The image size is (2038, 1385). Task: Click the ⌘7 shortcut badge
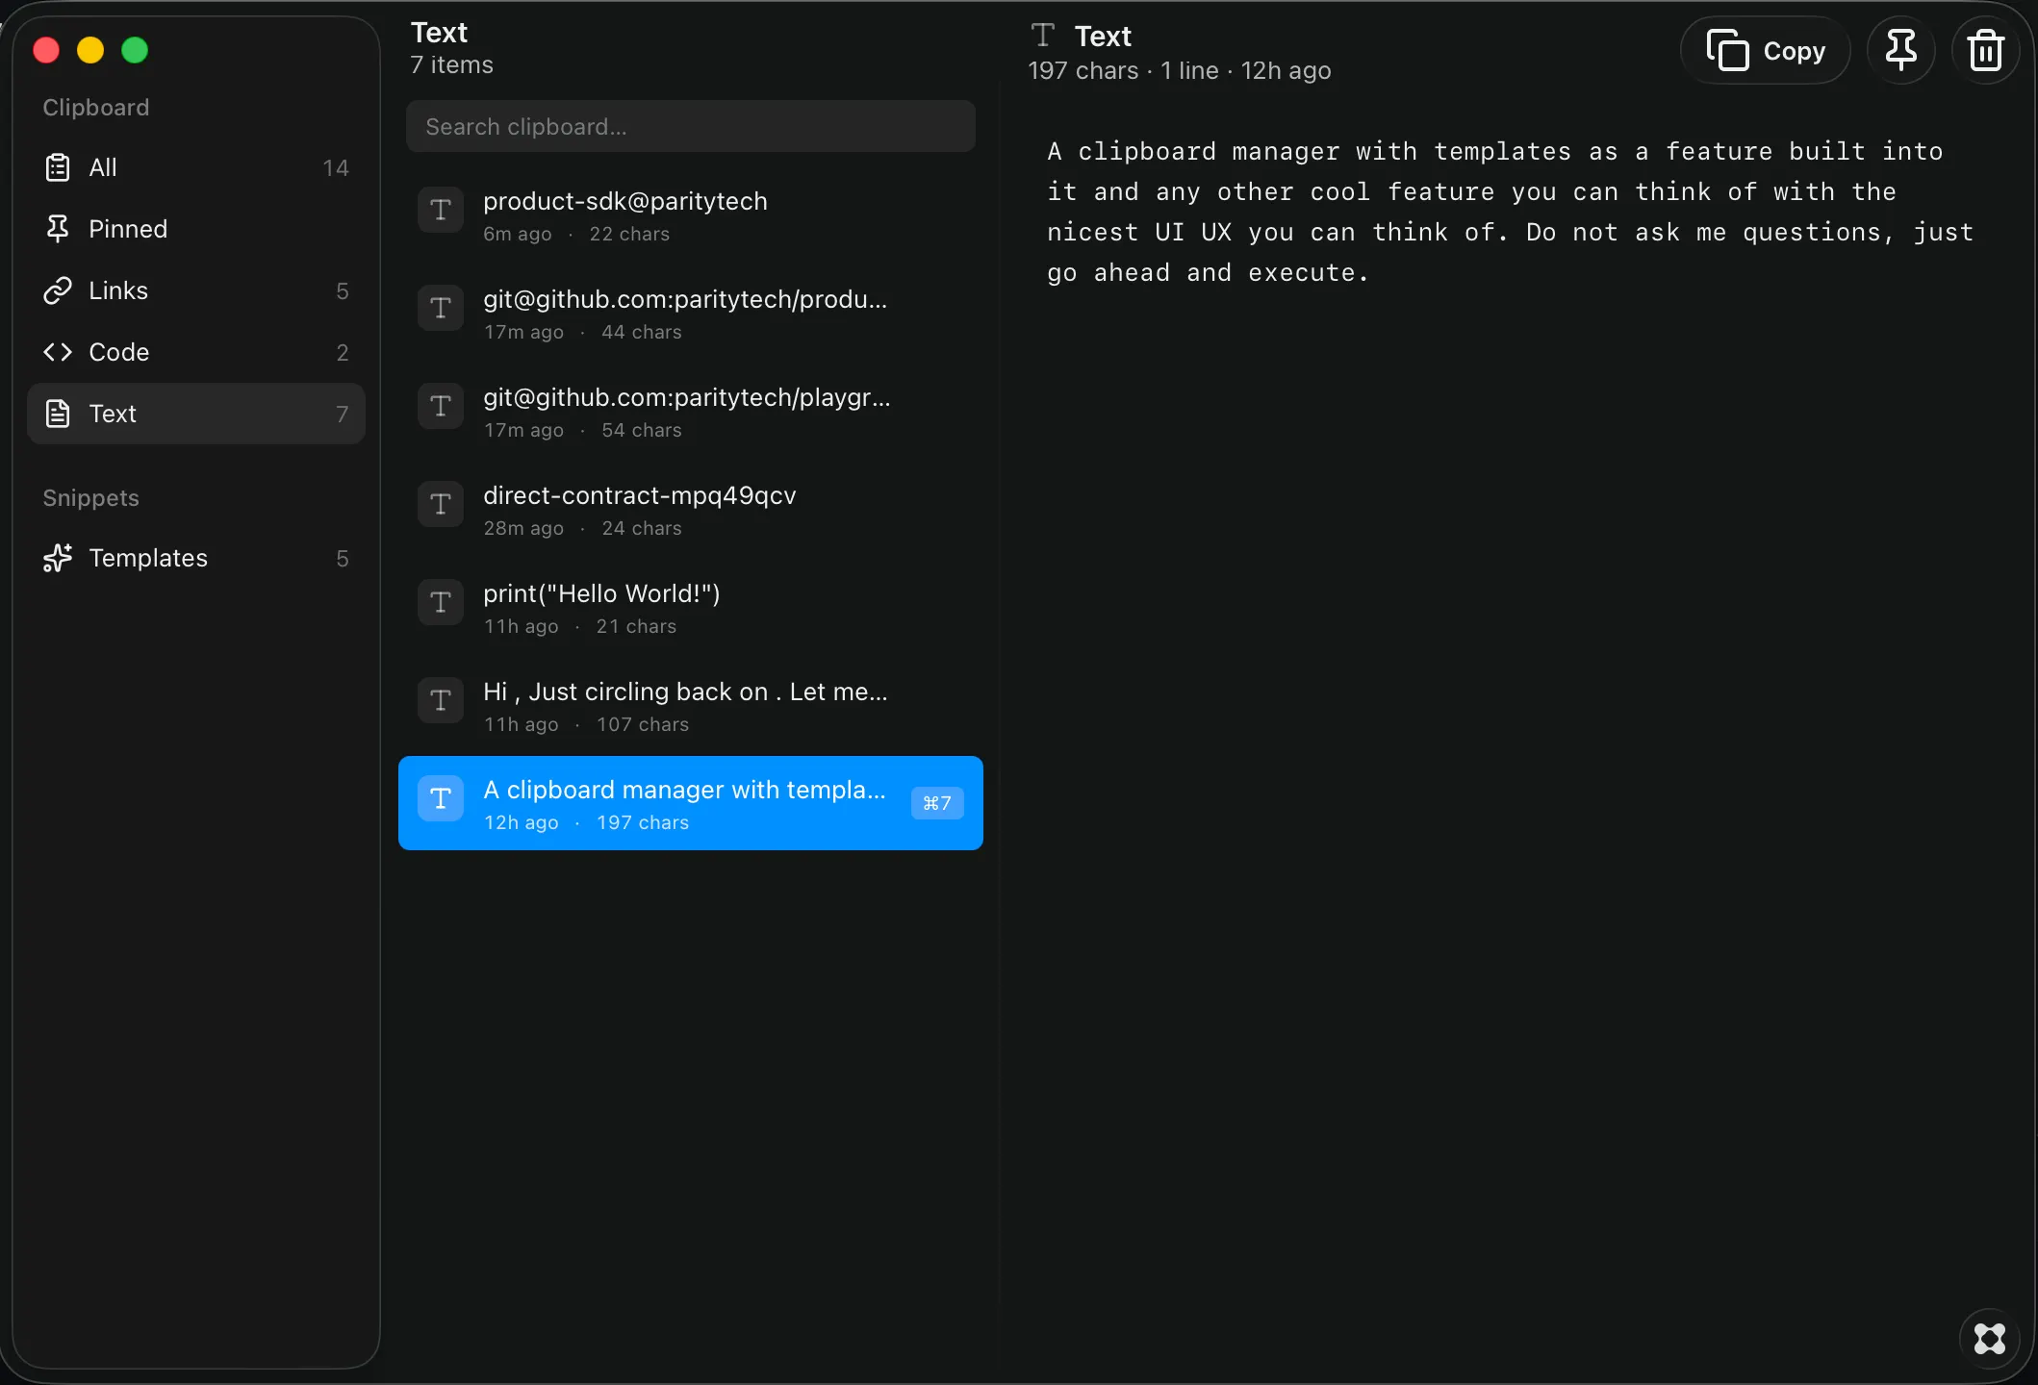(x=937, y=803)
